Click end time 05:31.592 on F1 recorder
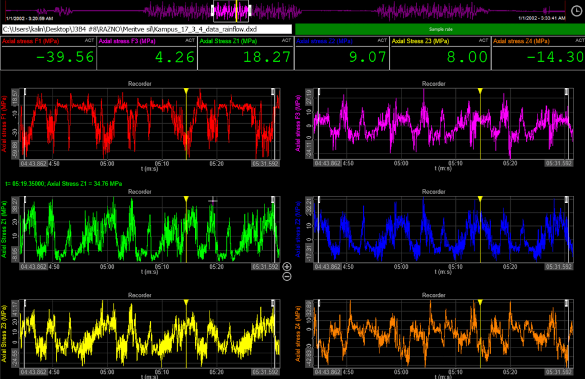 265,163
